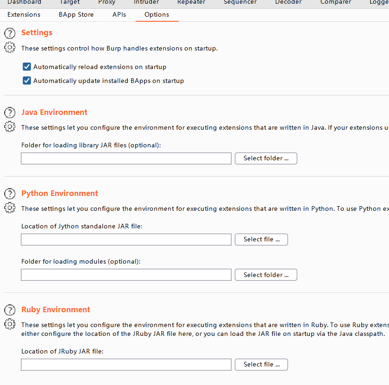Go to the Proxy main tab
The height and width of the screenshot is (385, 389).
pyautogui.click(x=107, y=2)
